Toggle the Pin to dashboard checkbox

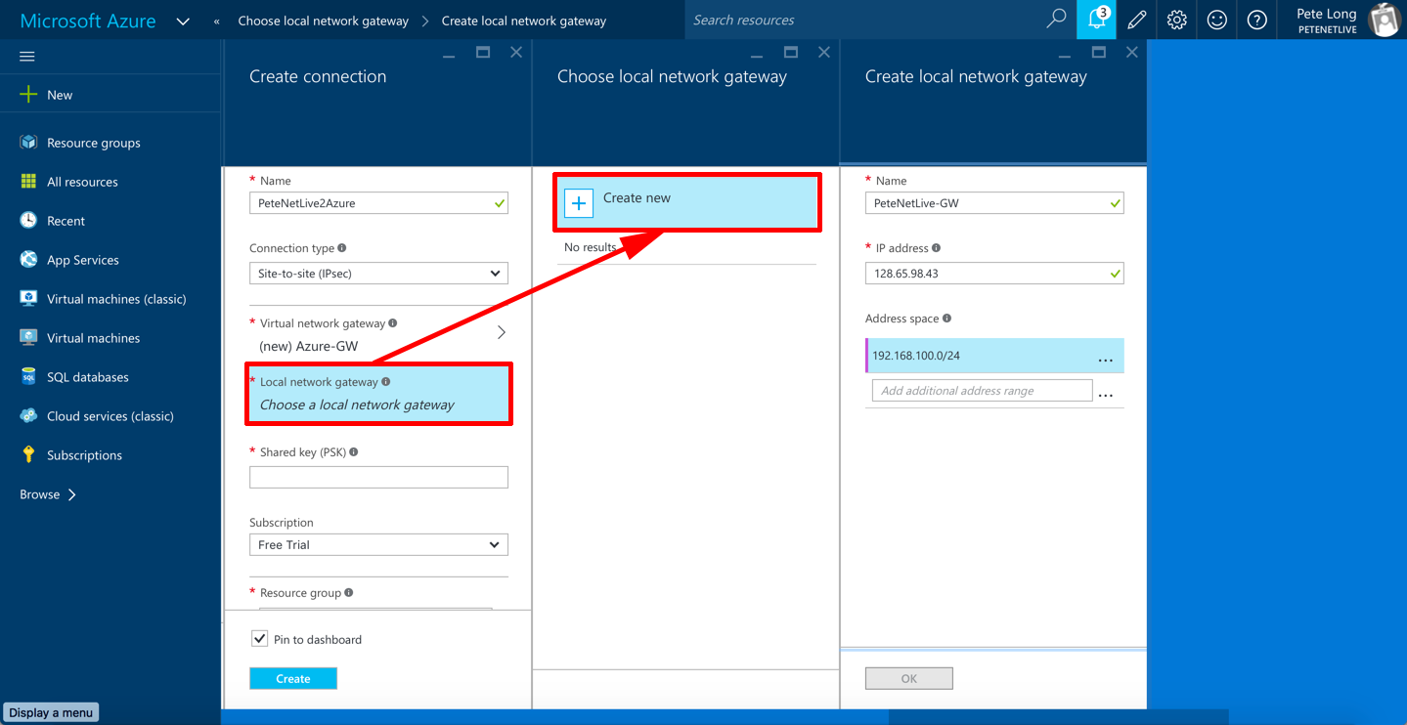259,639
